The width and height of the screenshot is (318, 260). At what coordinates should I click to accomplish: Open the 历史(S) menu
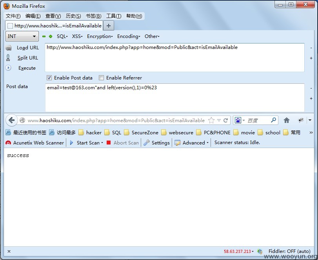tap(73, 16)
